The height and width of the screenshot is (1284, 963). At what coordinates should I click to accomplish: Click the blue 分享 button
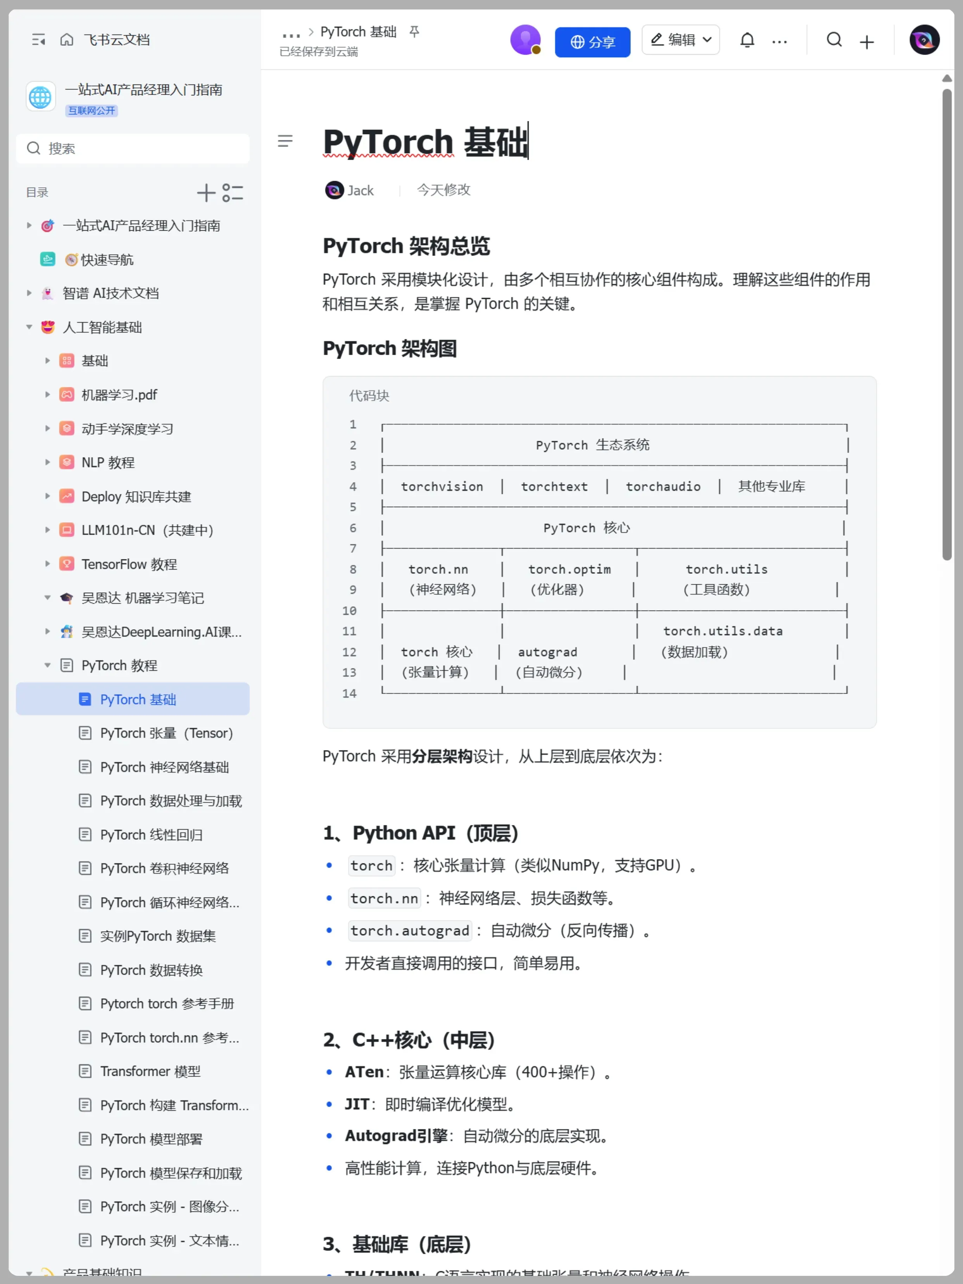[592, 42]
